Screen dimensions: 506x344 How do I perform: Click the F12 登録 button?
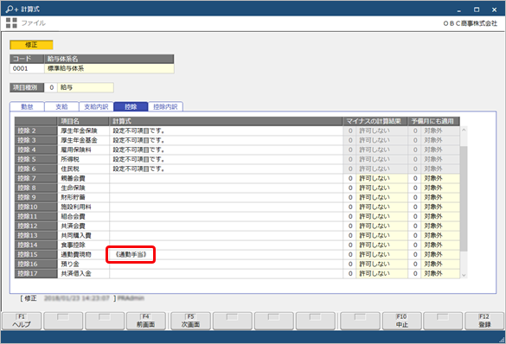(484, 321)
